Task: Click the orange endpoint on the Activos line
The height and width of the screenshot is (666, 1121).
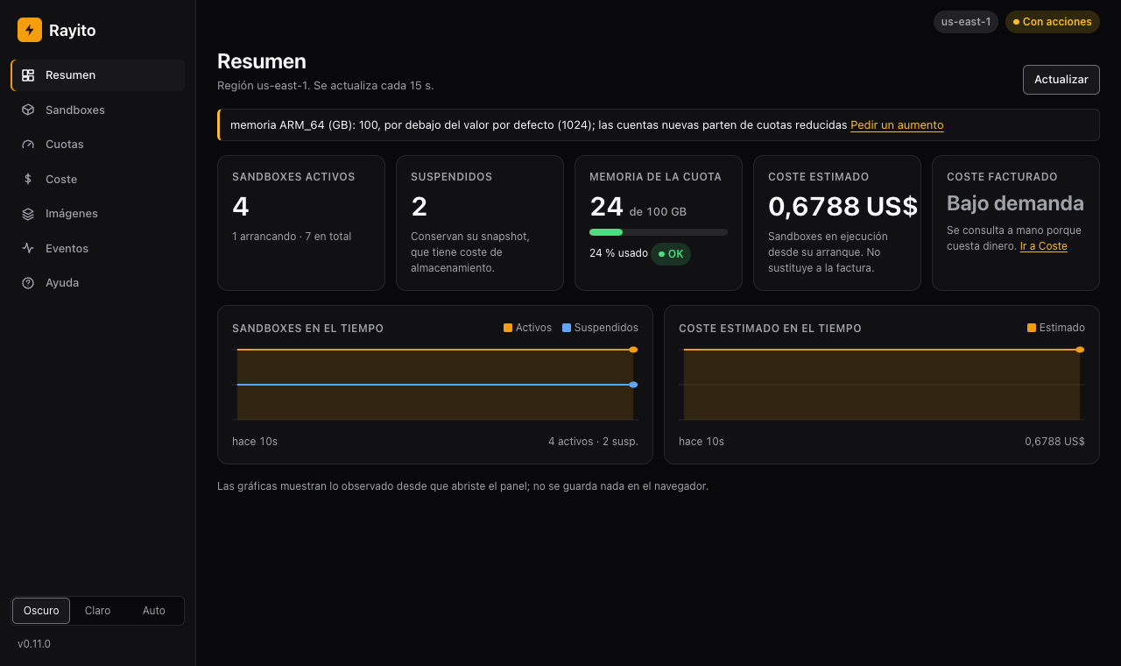Action: (633, 350)
